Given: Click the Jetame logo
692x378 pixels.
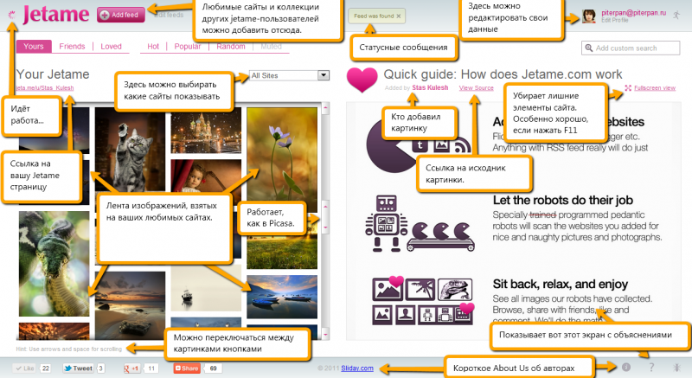Looking at the screenshot, I should [55, 15].
